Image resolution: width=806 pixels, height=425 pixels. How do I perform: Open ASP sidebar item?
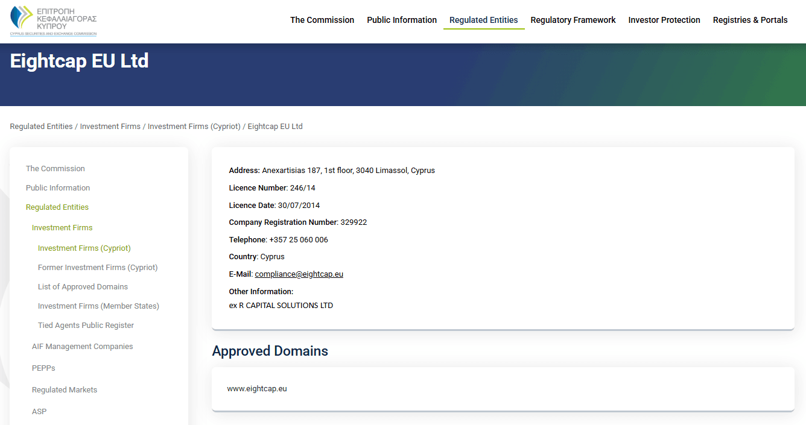[x=39, y=412]
